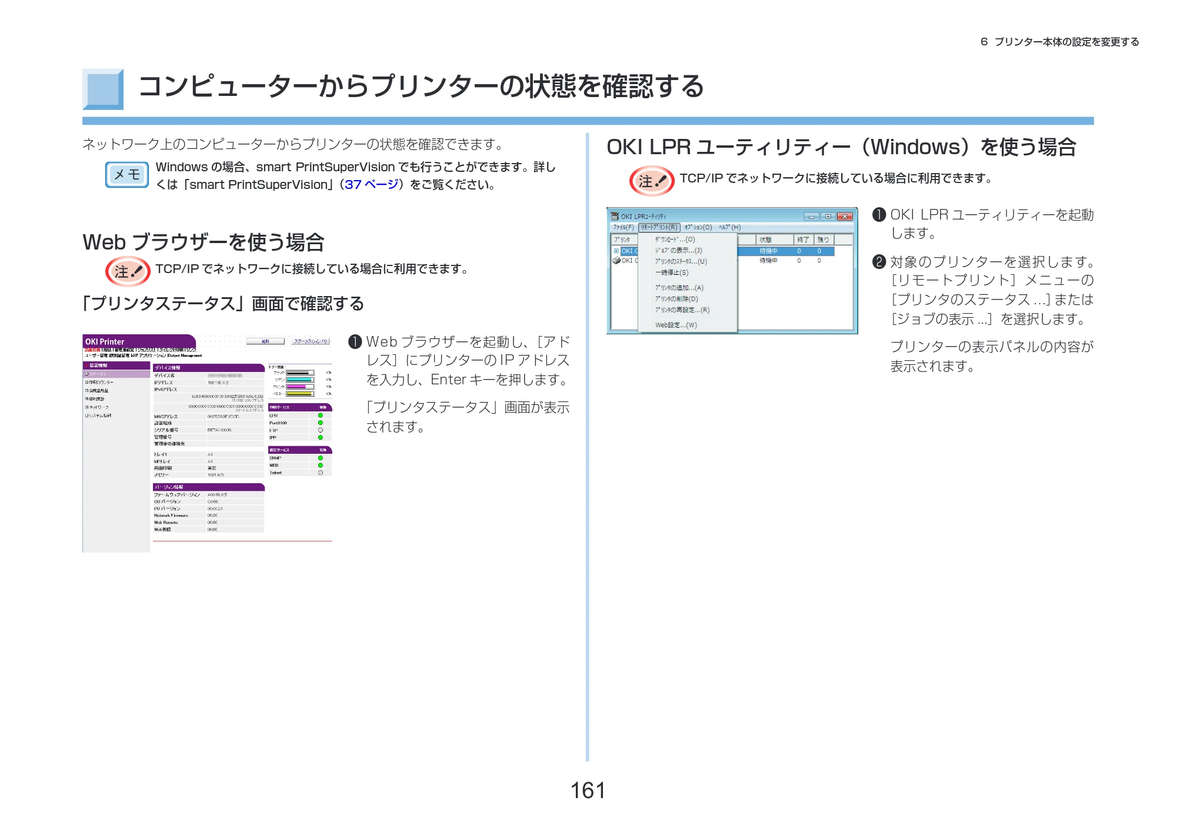Click the 注 caution icon under OKI LPR heading

tap(652, 181)
